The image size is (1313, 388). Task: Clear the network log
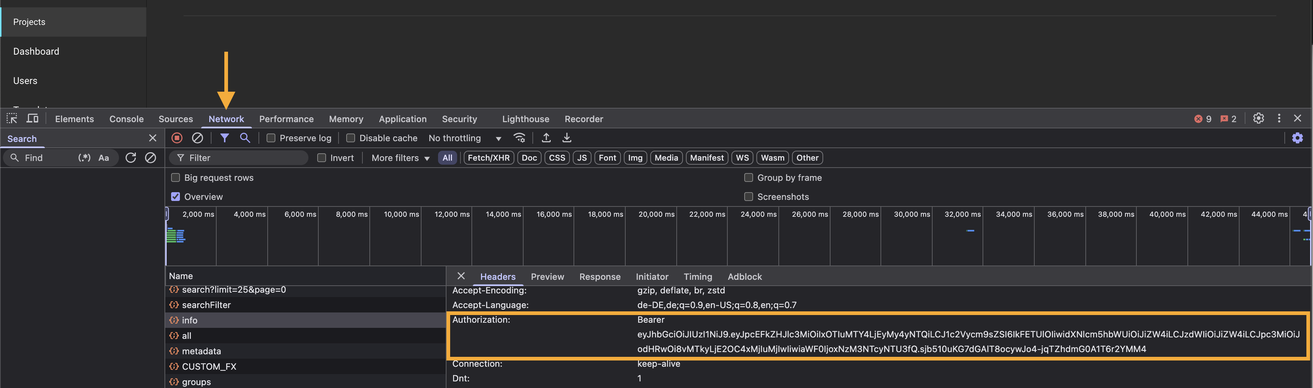coord(197,138)
